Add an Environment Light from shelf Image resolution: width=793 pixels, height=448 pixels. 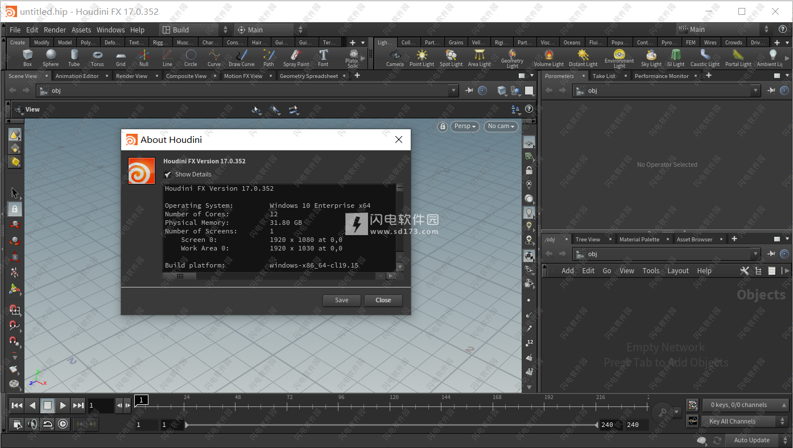(x=619, y=58)
